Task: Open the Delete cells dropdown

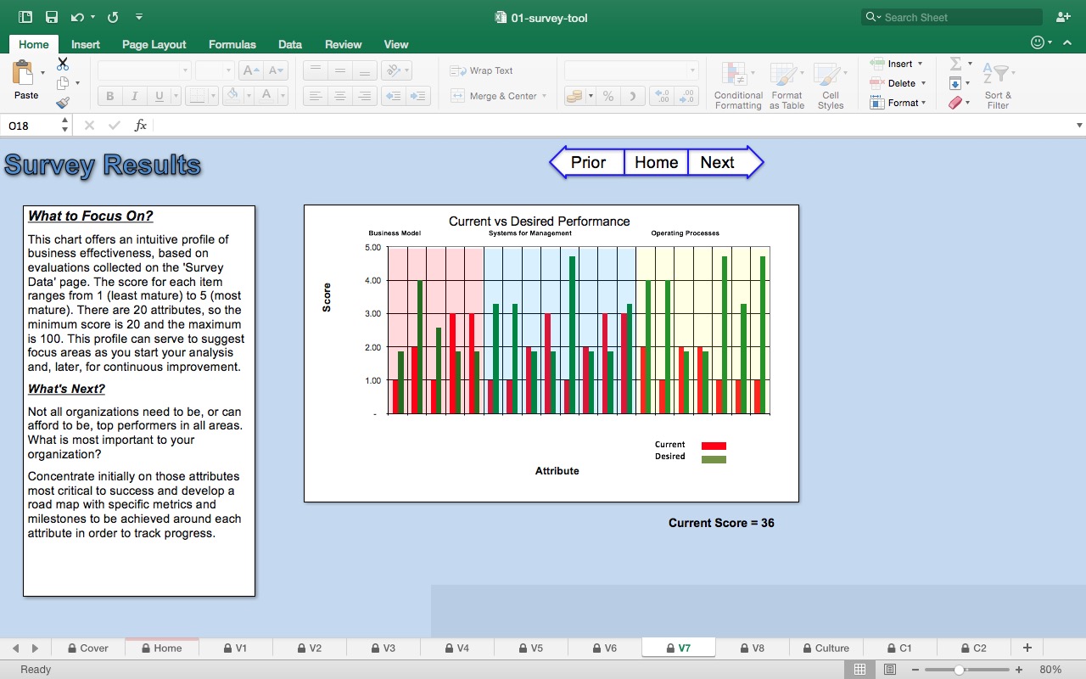Action: point(897,82)
